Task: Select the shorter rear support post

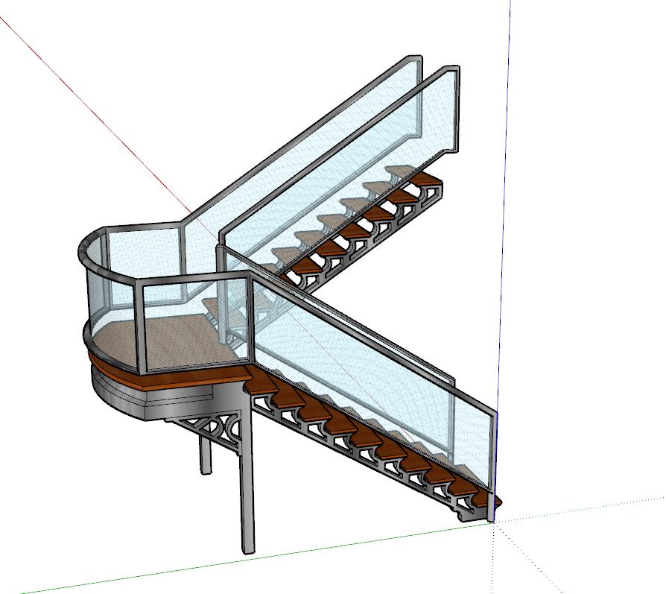Action: pyautogui.click(x=205, y=455)
